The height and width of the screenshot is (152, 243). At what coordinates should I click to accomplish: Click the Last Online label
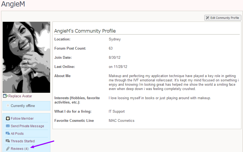coord(65,67)
